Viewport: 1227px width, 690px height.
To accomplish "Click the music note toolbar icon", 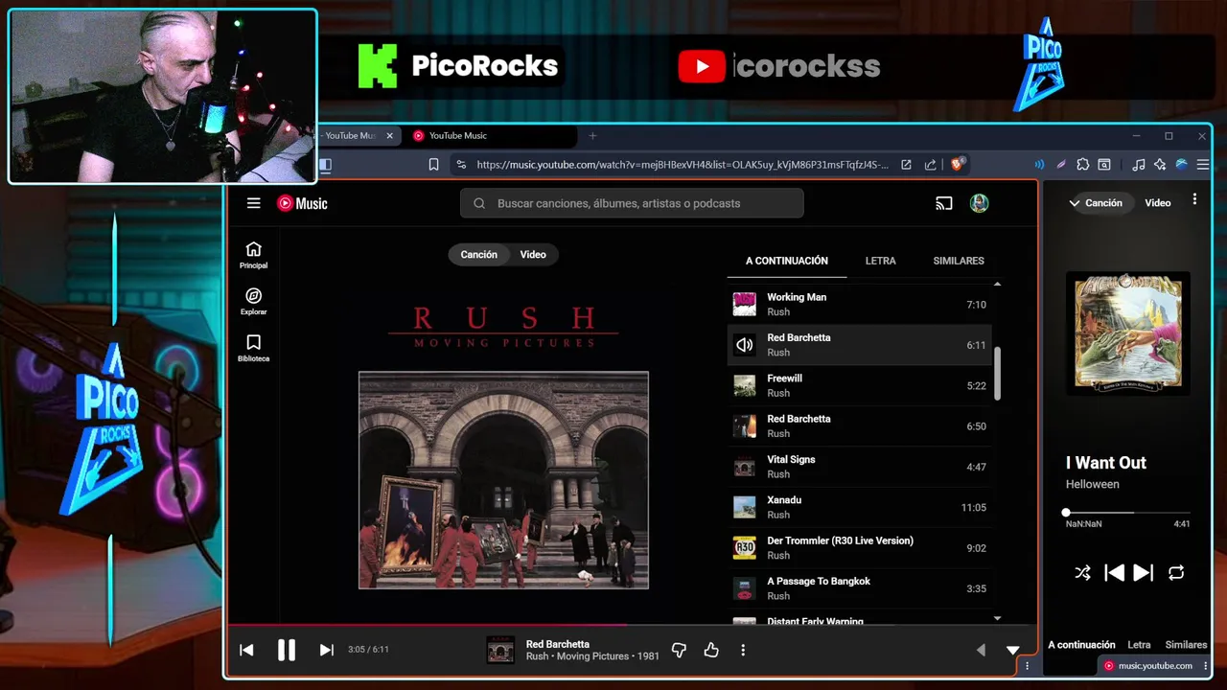I will coord(1138,165).
